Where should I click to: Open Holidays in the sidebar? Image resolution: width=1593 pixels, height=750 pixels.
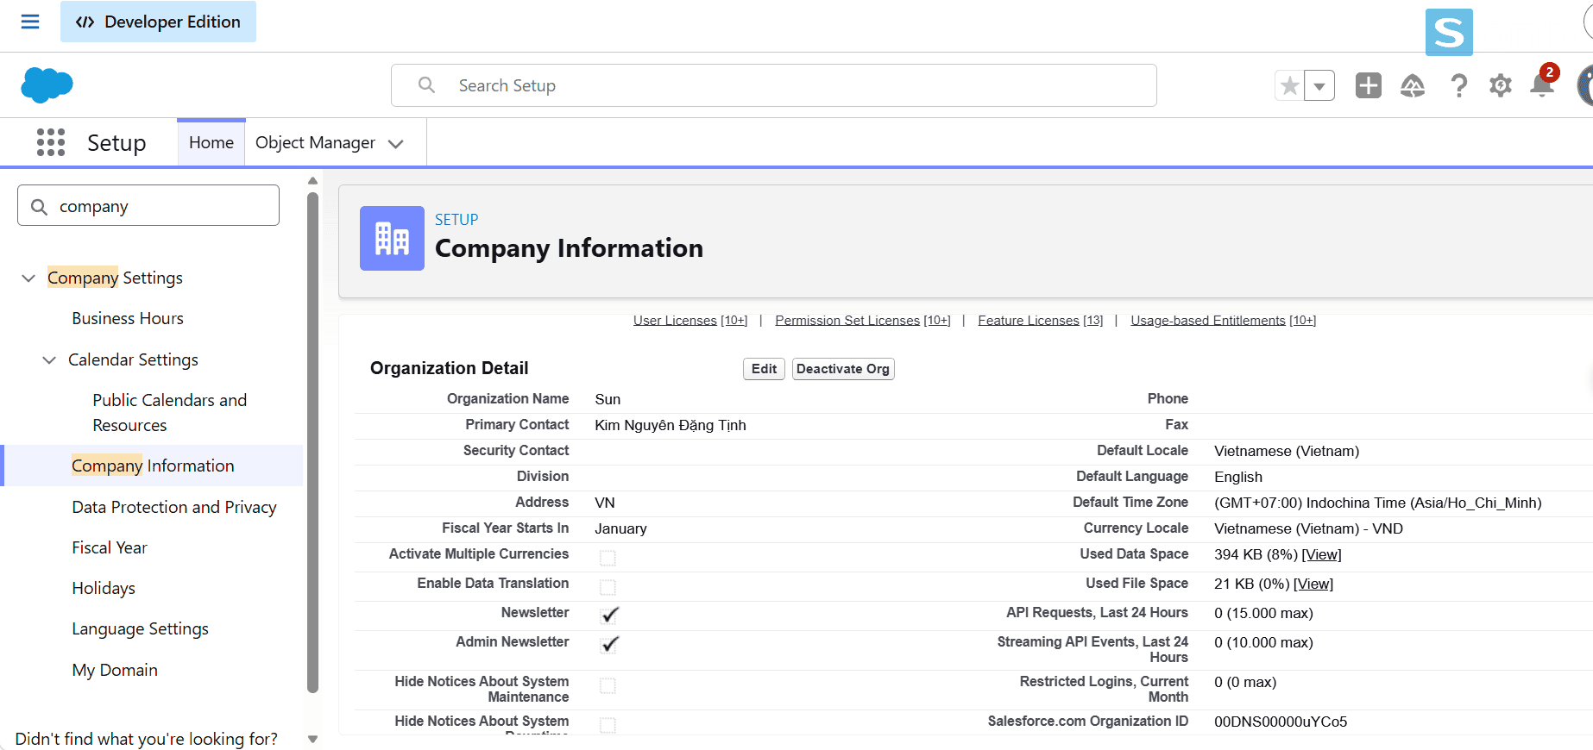[104, 588]
